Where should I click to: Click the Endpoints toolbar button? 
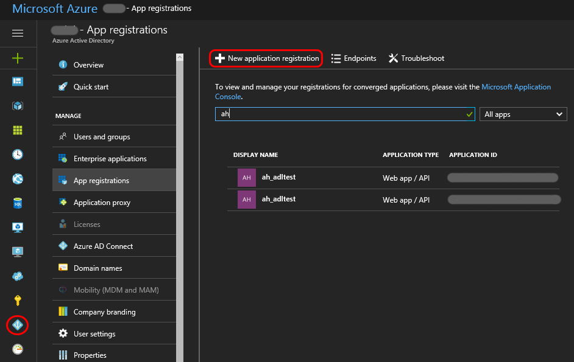[x=353, y=58]
